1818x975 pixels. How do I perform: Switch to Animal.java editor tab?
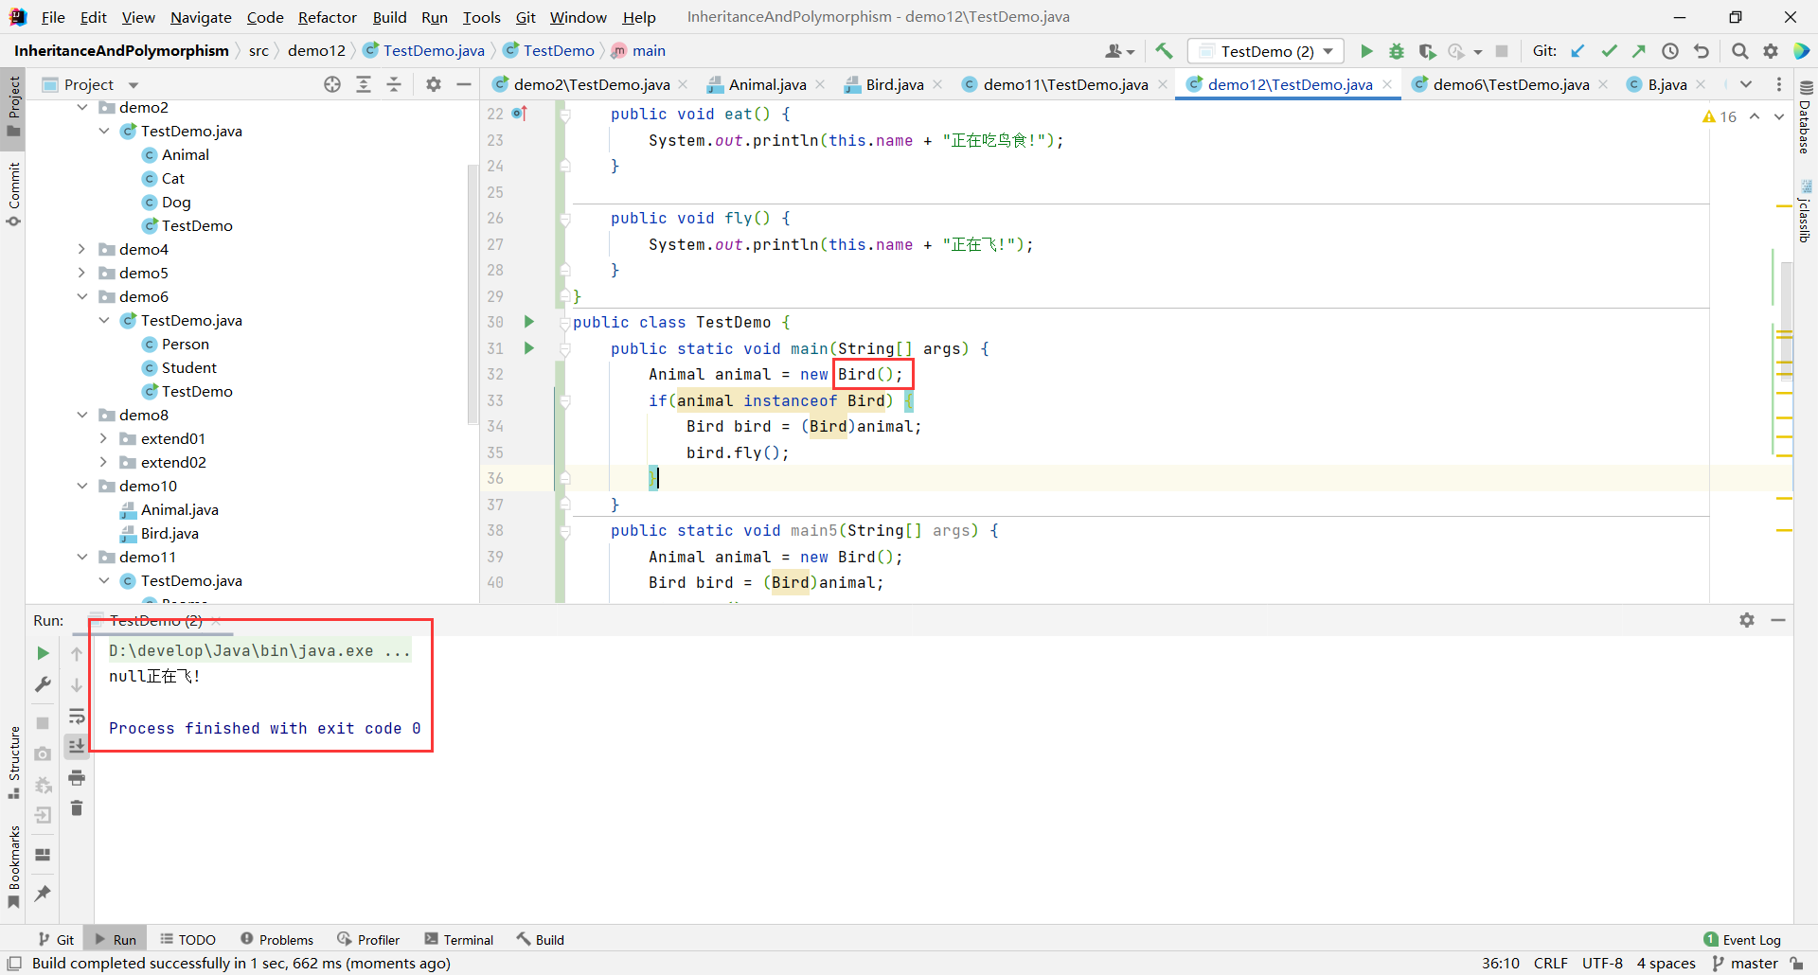point(767,84)
